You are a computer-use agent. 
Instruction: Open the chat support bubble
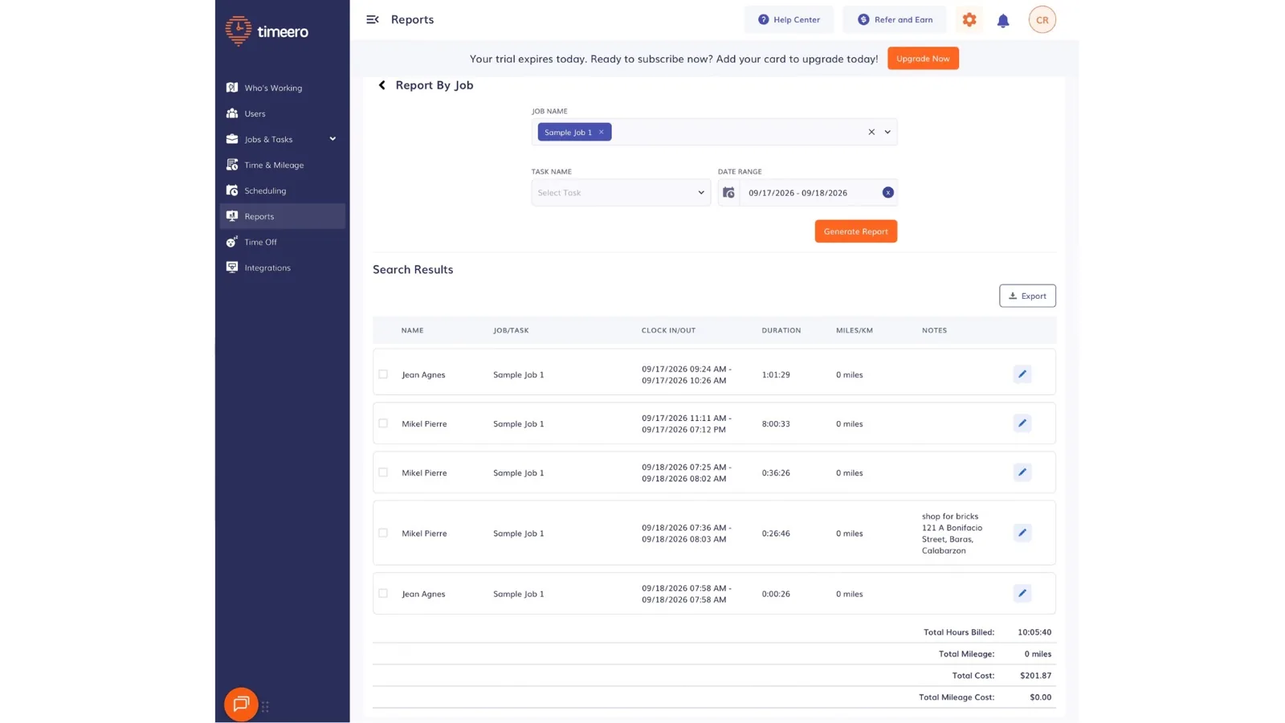pos(241,705)
